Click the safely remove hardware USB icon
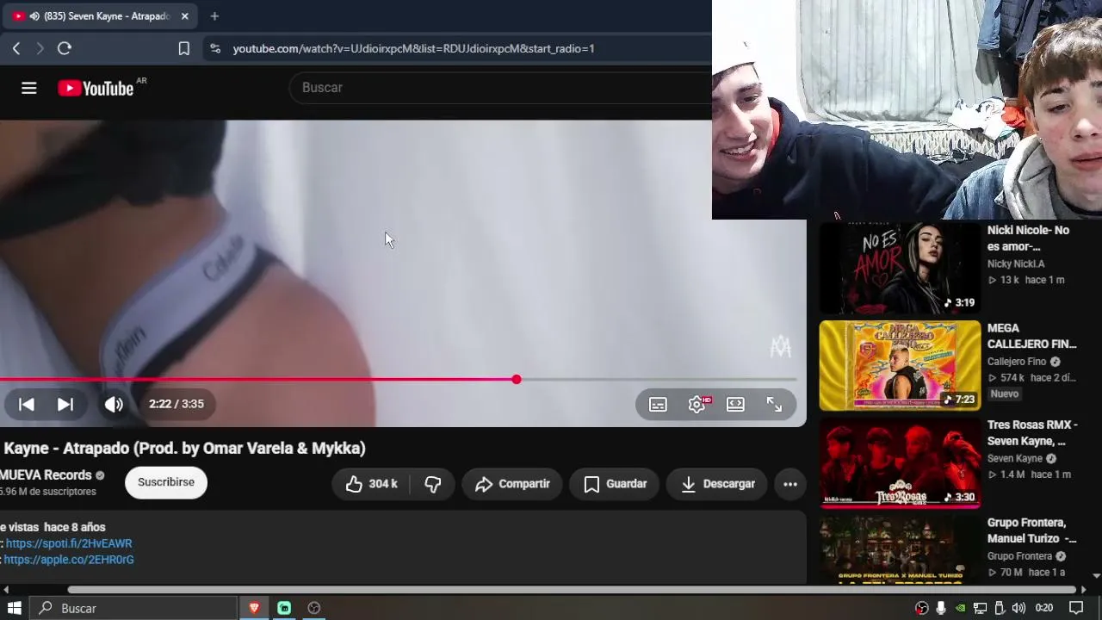This screenshot has width=1102, height=620. coord(1000,608)
